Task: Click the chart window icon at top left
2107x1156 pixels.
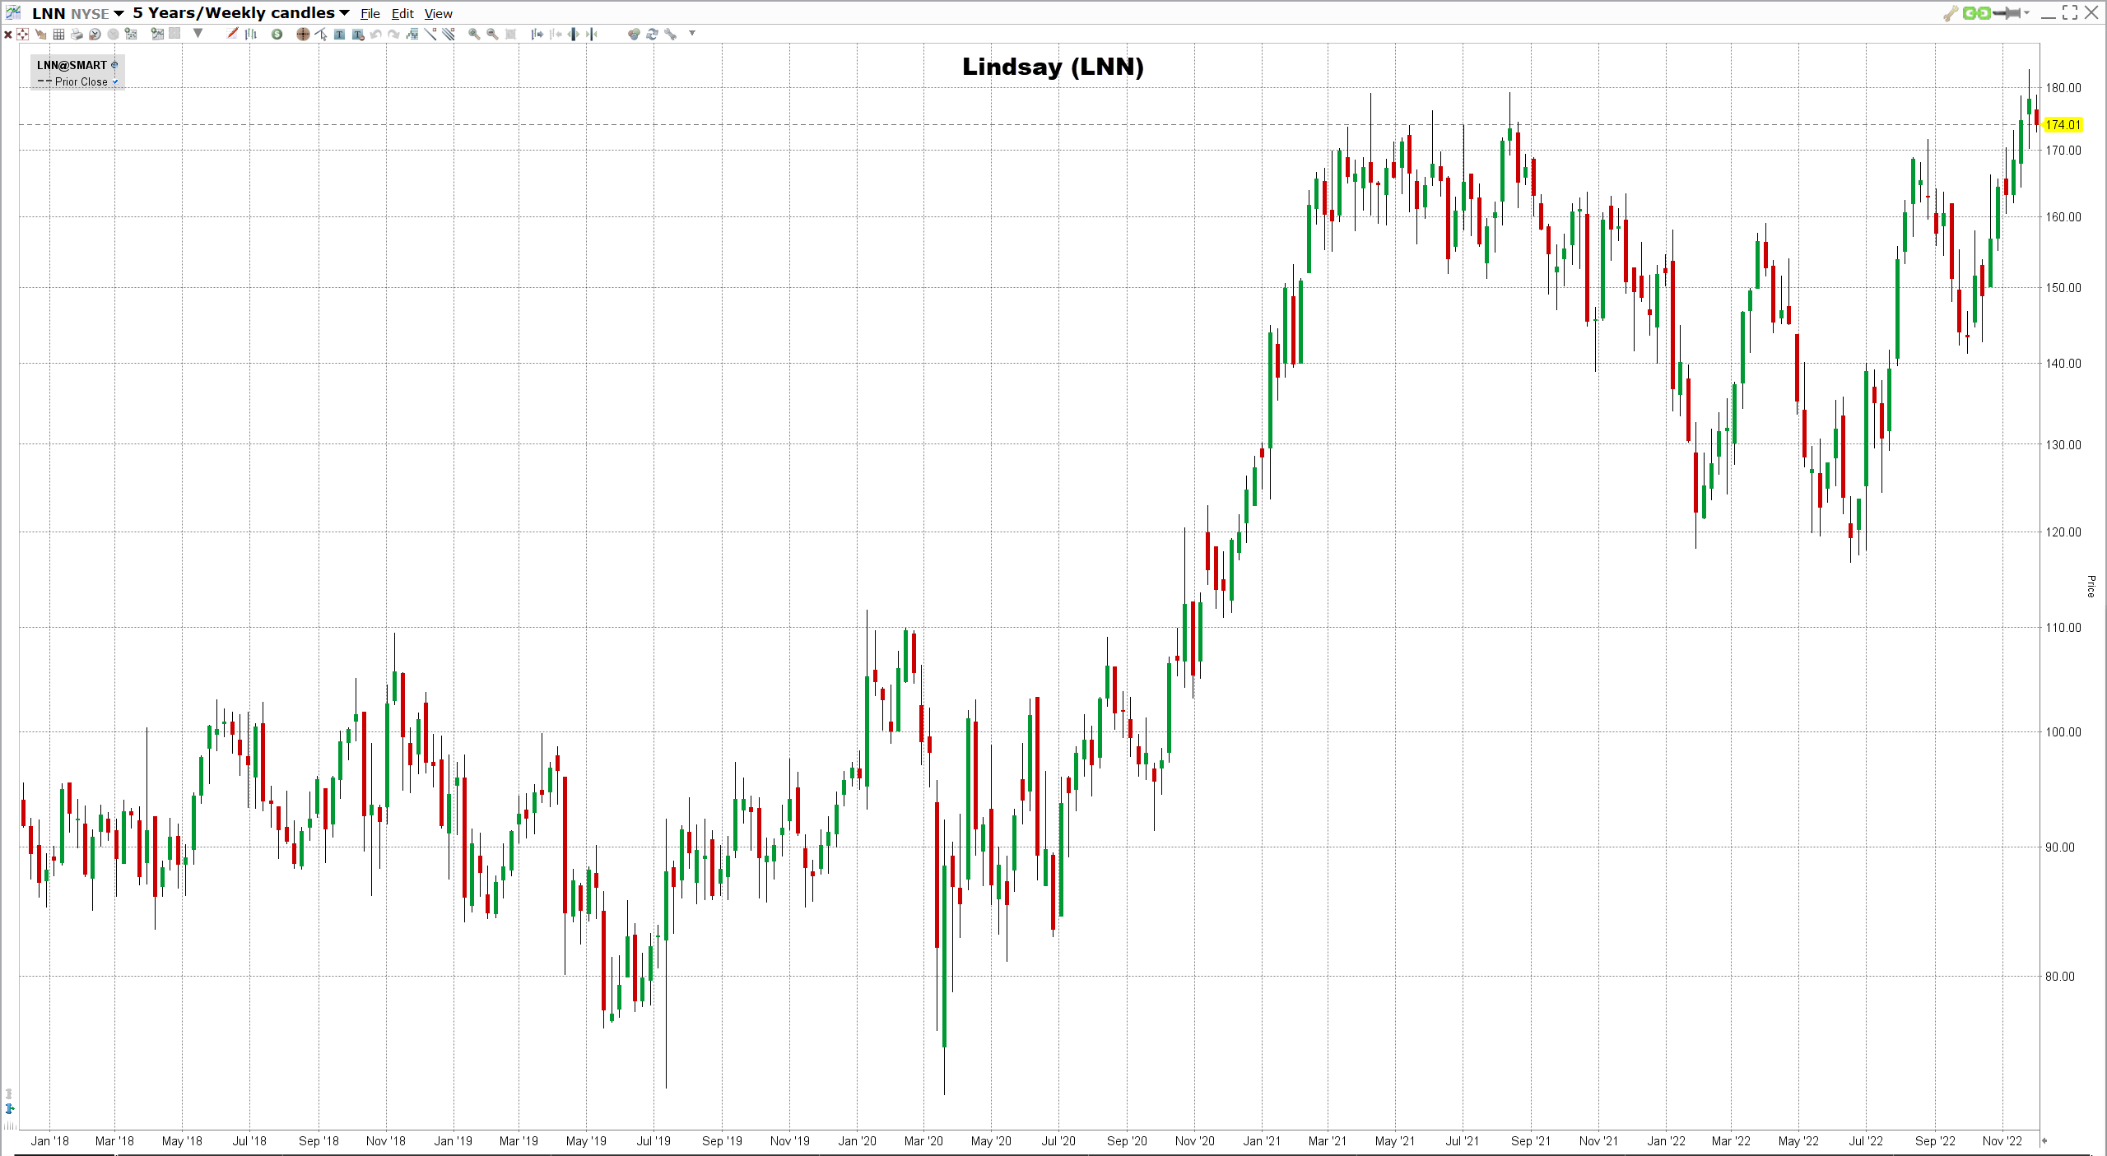Action: point(13,12)
